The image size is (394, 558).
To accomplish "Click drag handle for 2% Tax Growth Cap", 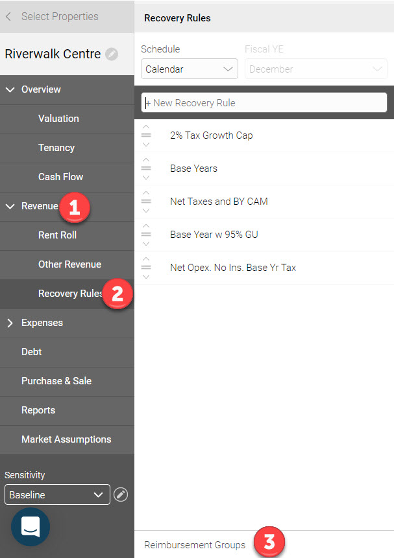I will click(146, 135).
